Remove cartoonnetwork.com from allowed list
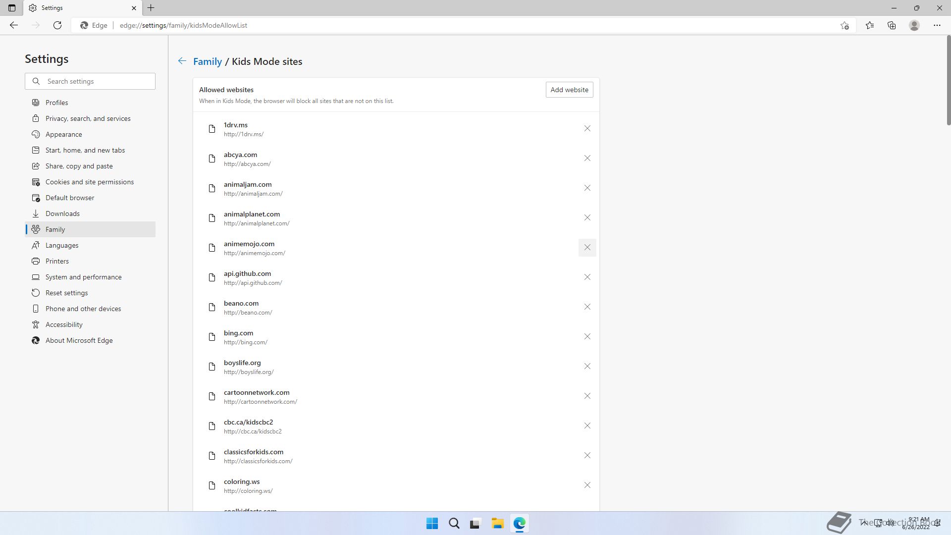The height and width of the screenshot is (535, 951). click(587, 396)
